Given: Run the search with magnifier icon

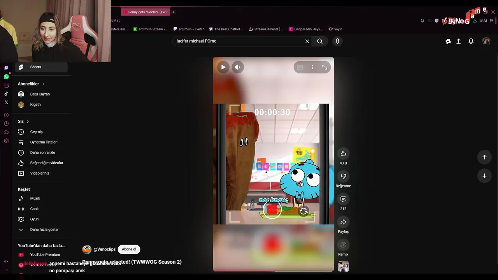Looking at the screenshot, I should coord(320,41).
